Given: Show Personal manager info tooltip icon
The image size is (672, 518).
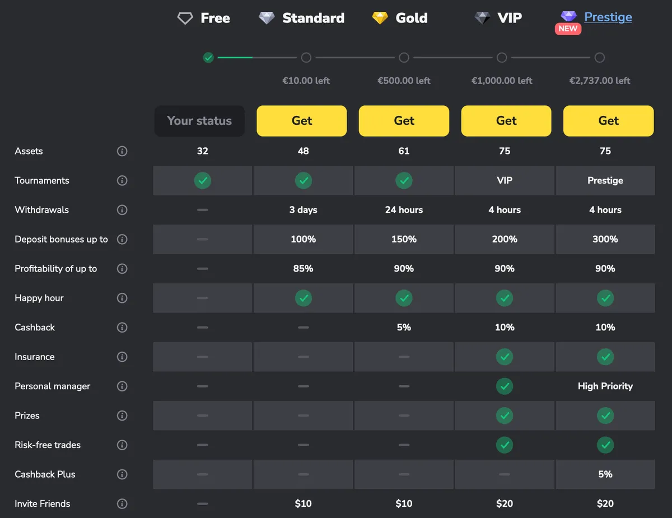Looking at the screenshot, I should point(122,386).
